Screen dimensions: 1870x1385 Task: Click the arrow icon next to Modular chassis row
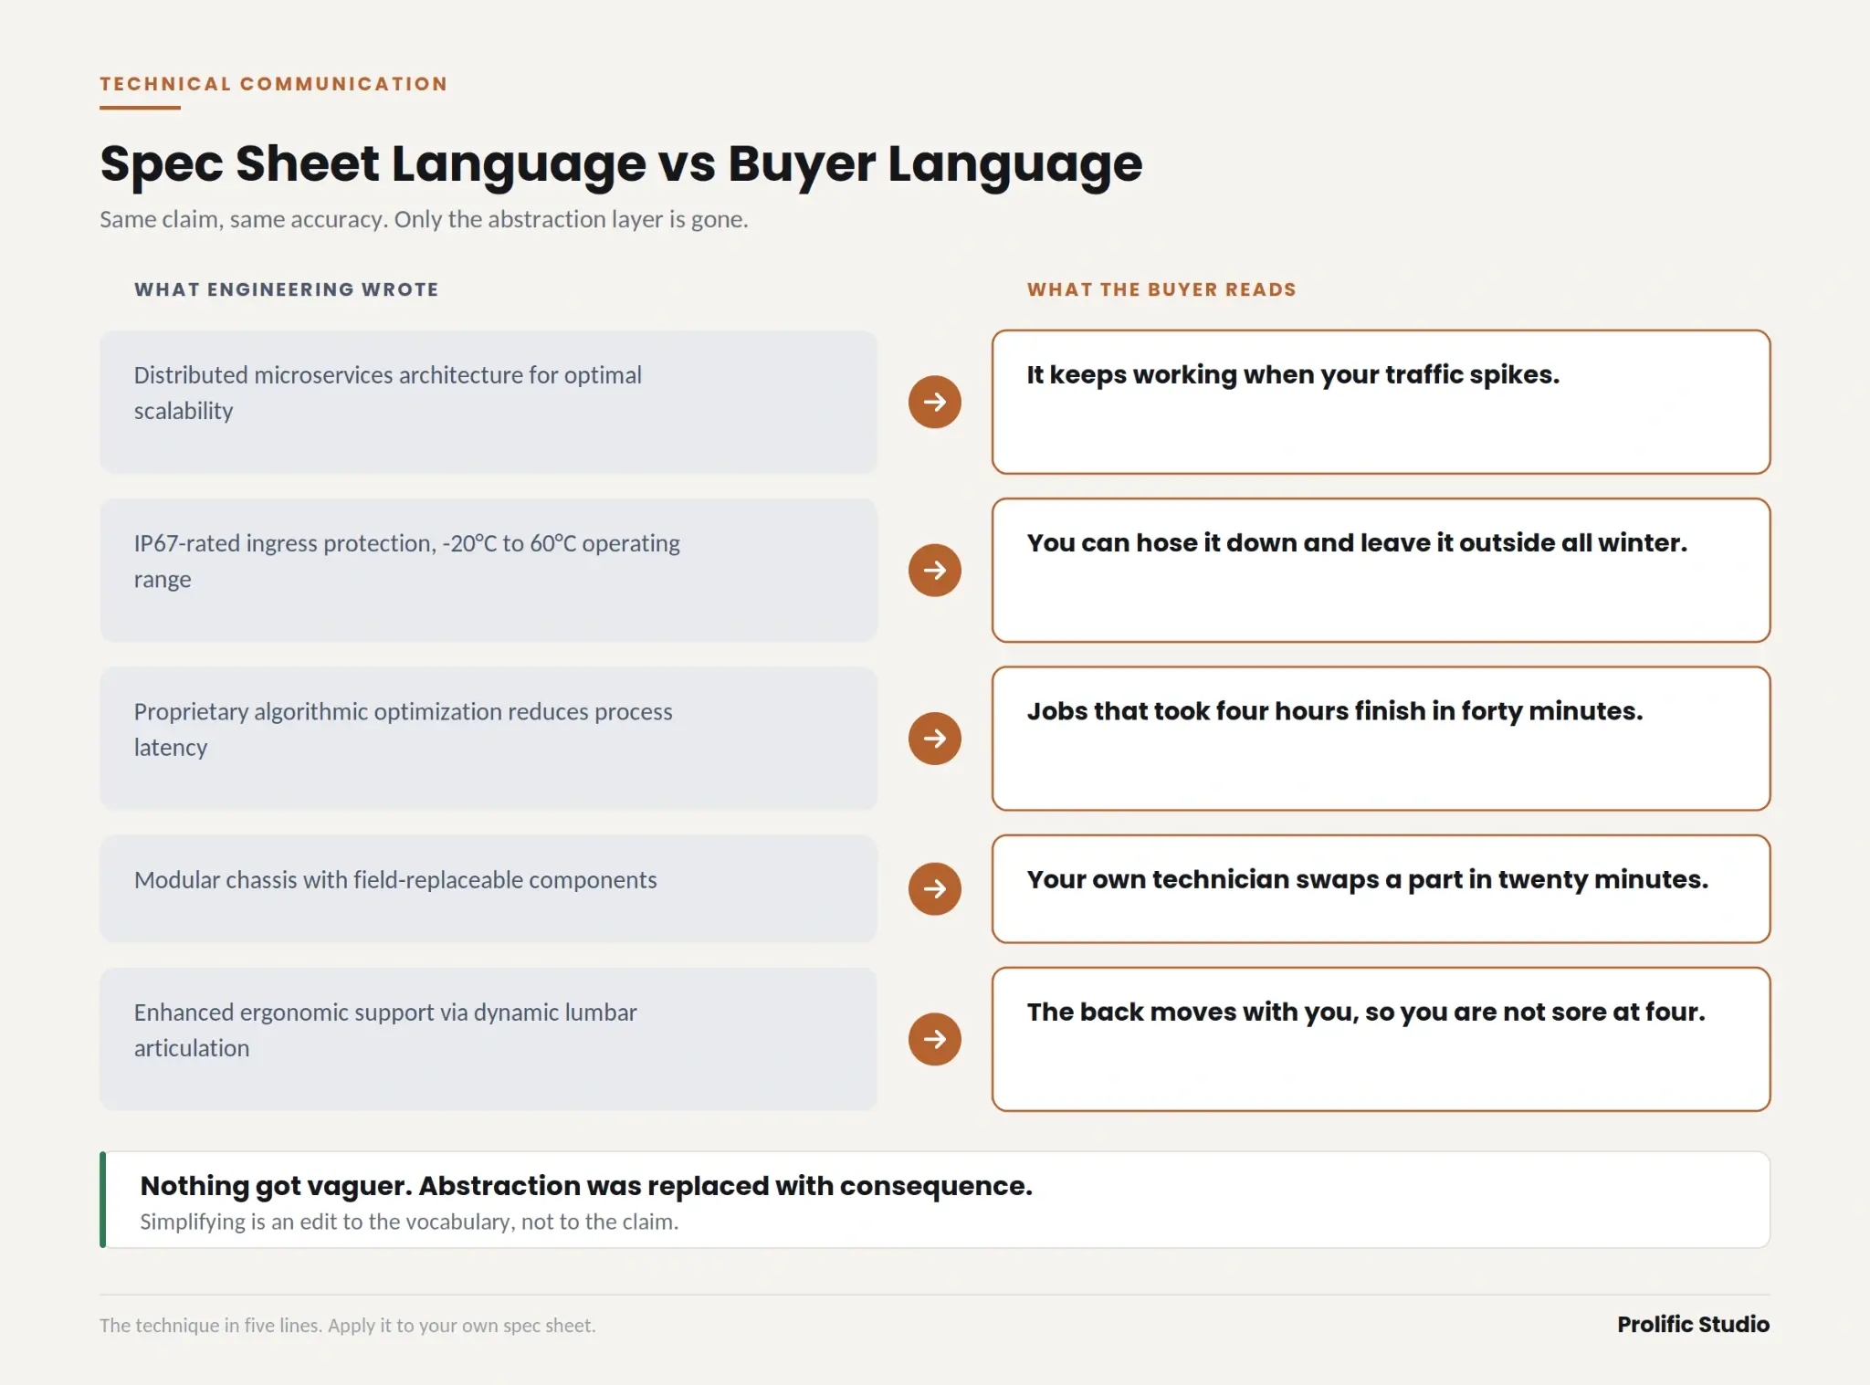coord(934,888)
